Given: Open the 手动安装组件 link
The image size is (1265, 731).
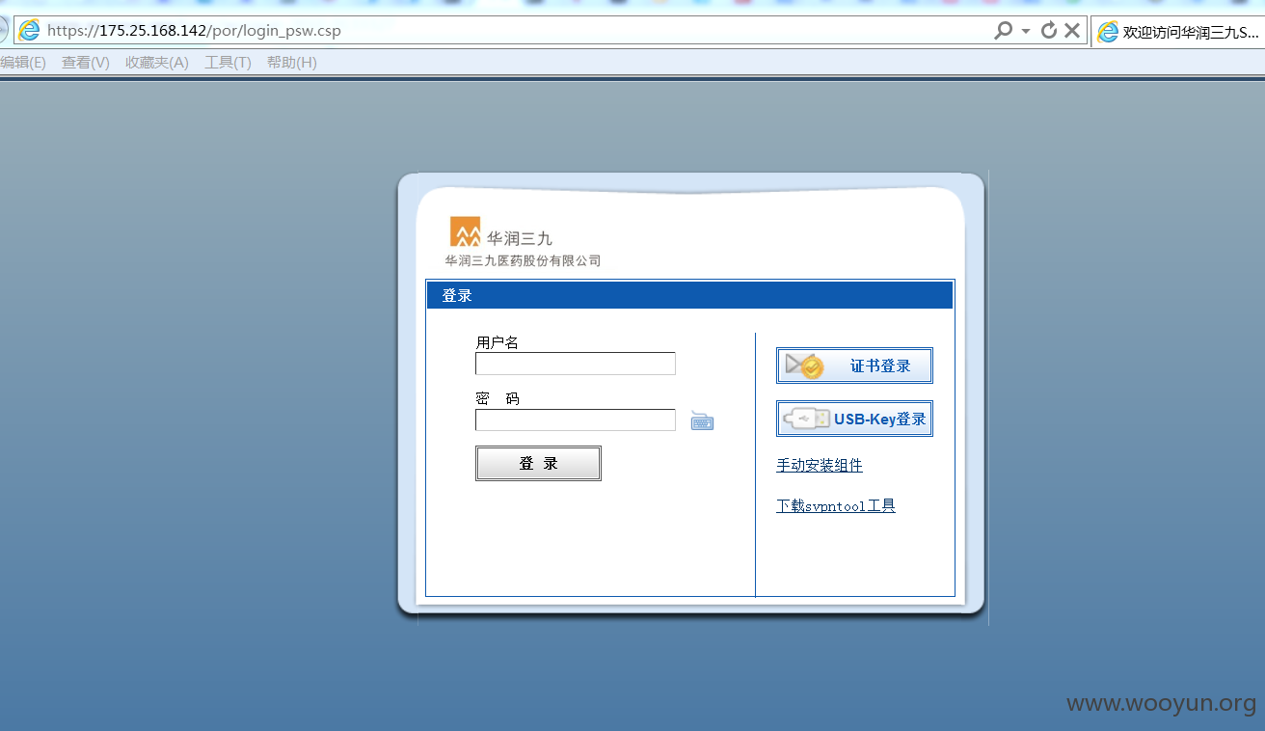Looking at the screenshot, I should click(x=820, y=466).
